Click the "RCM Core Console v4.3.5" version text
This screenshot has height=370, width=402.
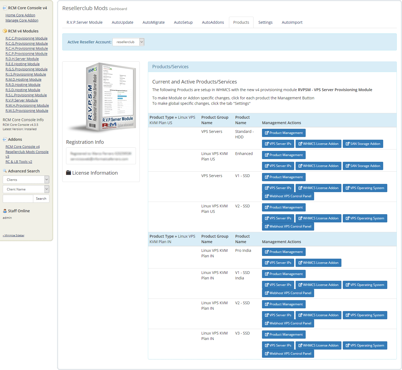20,125
